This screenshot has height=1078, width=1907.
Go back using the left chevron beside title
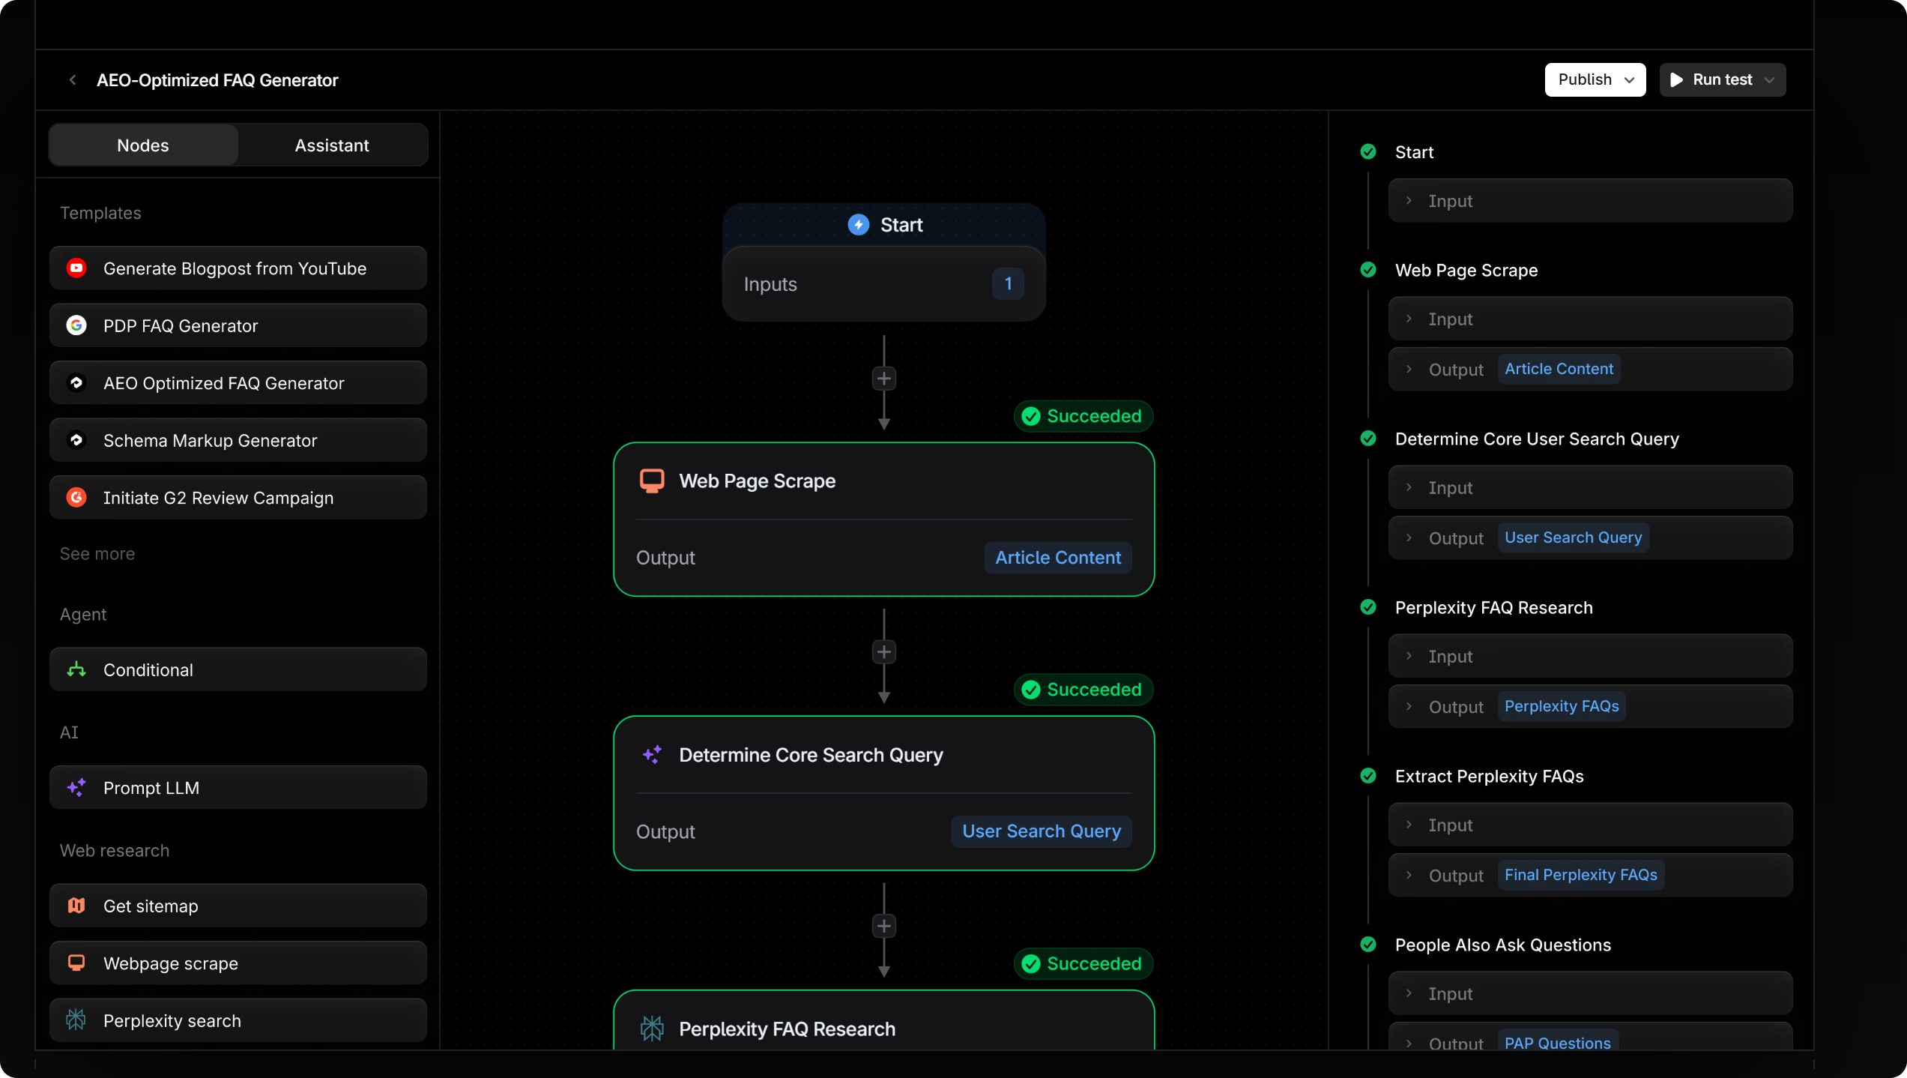tap(73, 80)
